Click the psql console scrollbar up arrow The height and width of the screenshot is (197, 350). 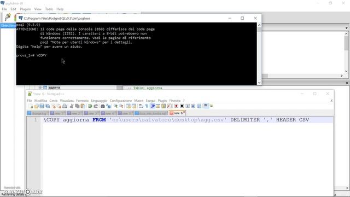point(259,25)
